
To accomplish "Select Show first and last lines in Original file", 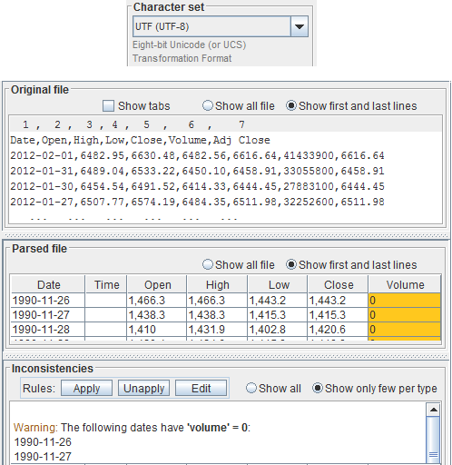I will click(351, 106).
